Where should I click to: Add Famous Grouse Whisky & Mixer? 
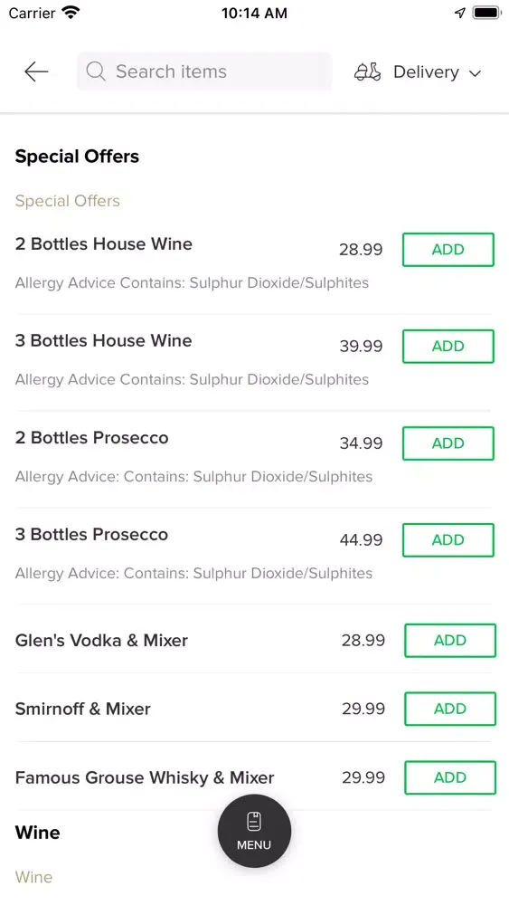pos(449,777)
